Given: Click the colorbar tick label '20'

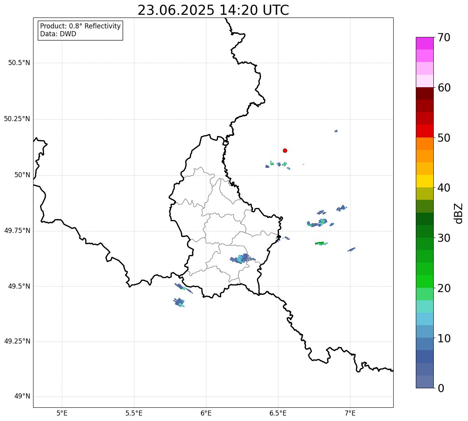Looking at the screenshot, I should (x=444, y=288).
